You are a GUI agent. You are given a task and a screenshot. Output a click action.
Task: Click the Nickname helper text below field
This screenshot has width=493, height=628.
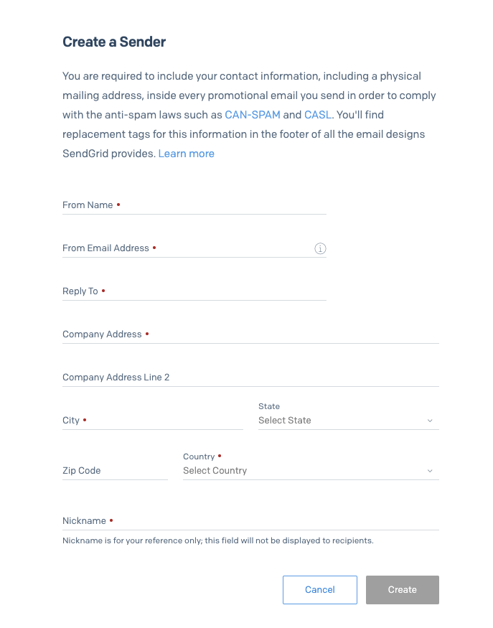[x=218, y=540]
